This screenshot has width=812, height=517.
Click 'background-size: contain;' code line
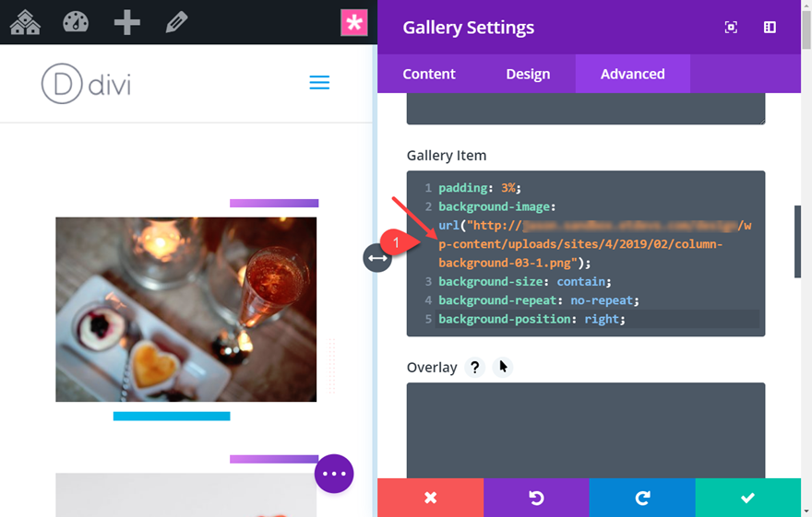525,282
